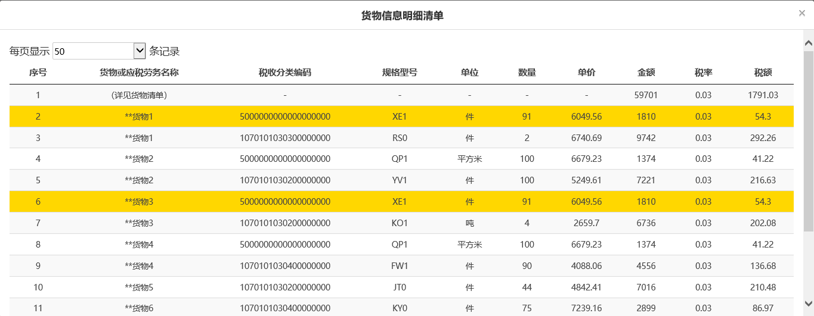
Task: Click the scrollbar up arrow
Action: (809, 43)
